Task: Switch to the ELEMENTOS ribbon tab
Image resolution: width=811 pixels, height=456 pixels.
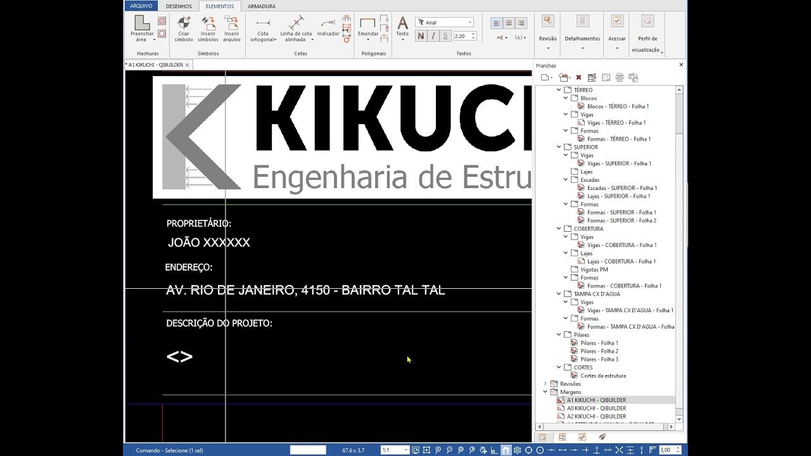Action: point(220,6)
